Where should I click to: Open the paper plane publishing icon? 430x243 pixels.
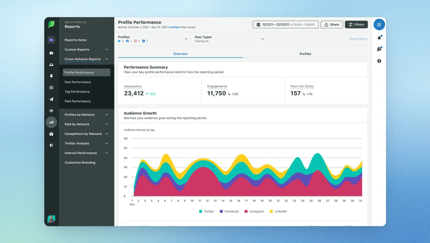tap(51, 99)
